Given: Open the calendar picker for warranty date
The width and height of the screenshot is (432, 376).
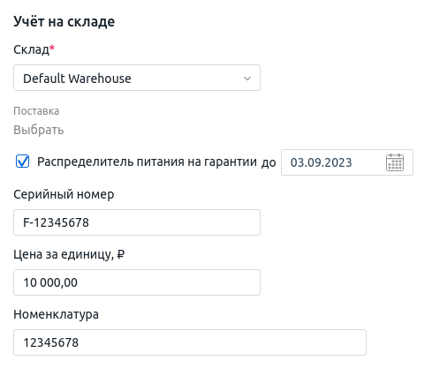Looking at the screenshot, I should click(395, 162).
